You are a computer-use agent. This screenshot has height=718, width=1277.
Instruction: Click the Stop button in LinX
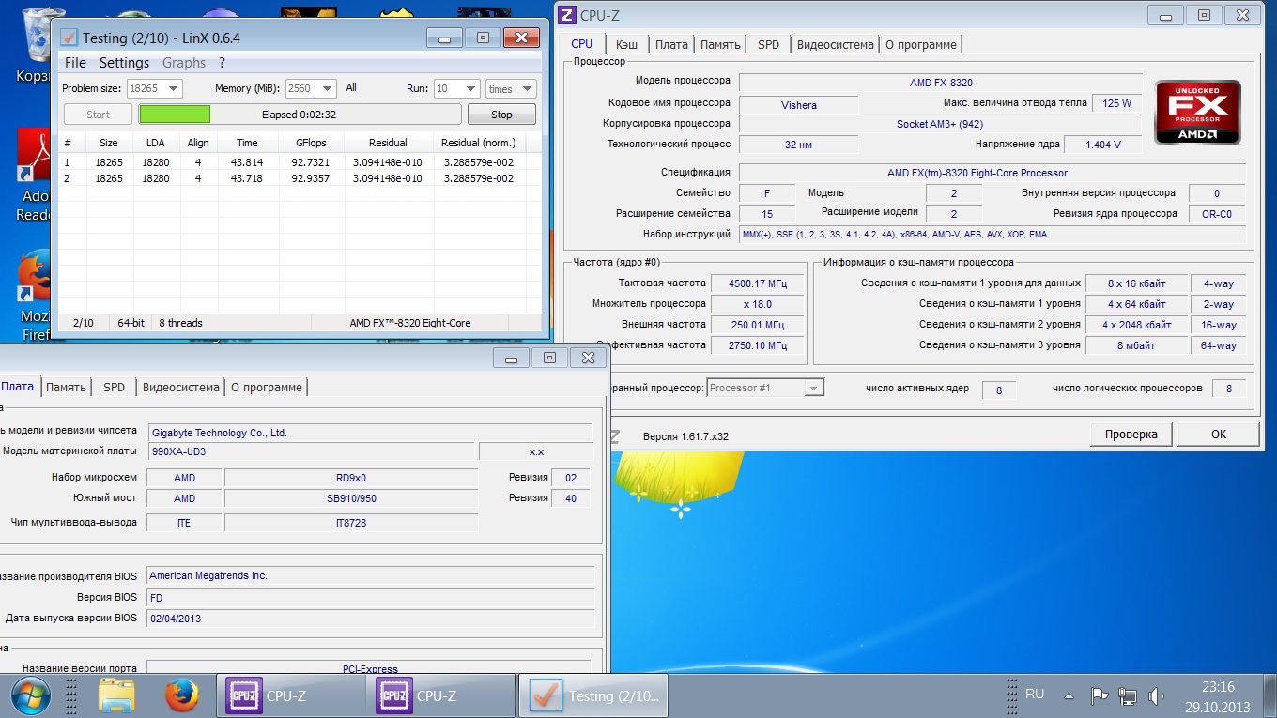(x=501, y=115)
